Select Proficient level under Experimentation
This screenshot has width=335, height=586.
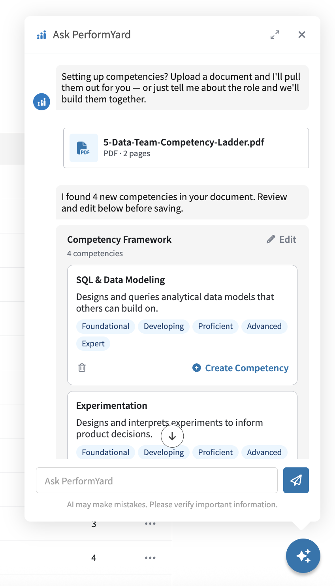coord(215,452)
